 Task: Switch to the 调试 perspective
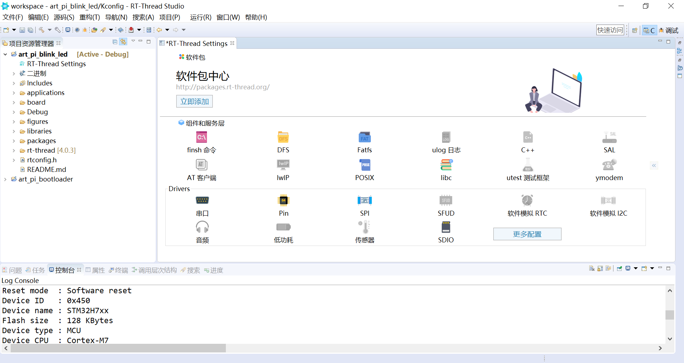pyautogui.click(x=668, y=31)
